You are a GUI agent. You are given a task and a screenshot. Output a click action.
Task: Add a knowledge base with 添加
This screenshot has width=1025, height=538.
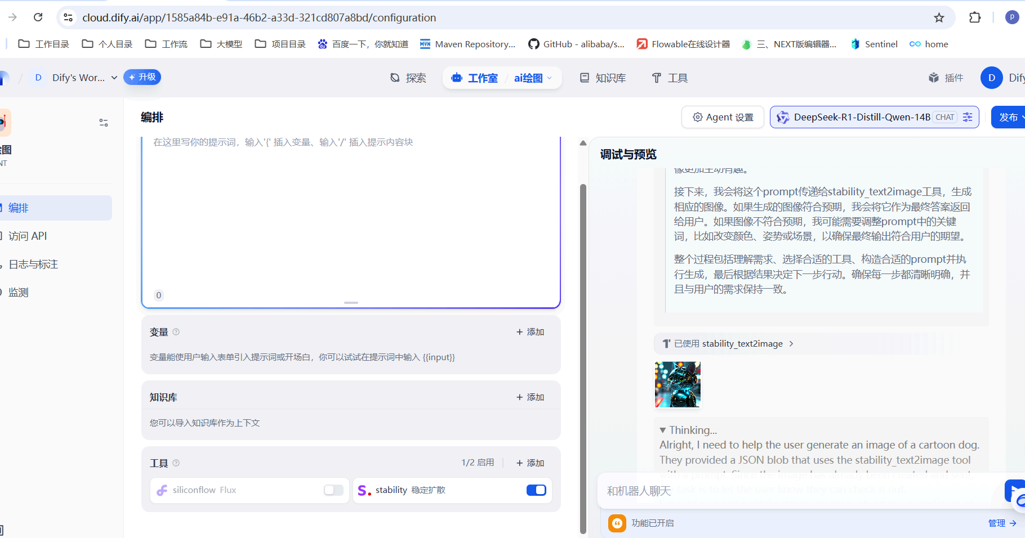click(530, 397)
